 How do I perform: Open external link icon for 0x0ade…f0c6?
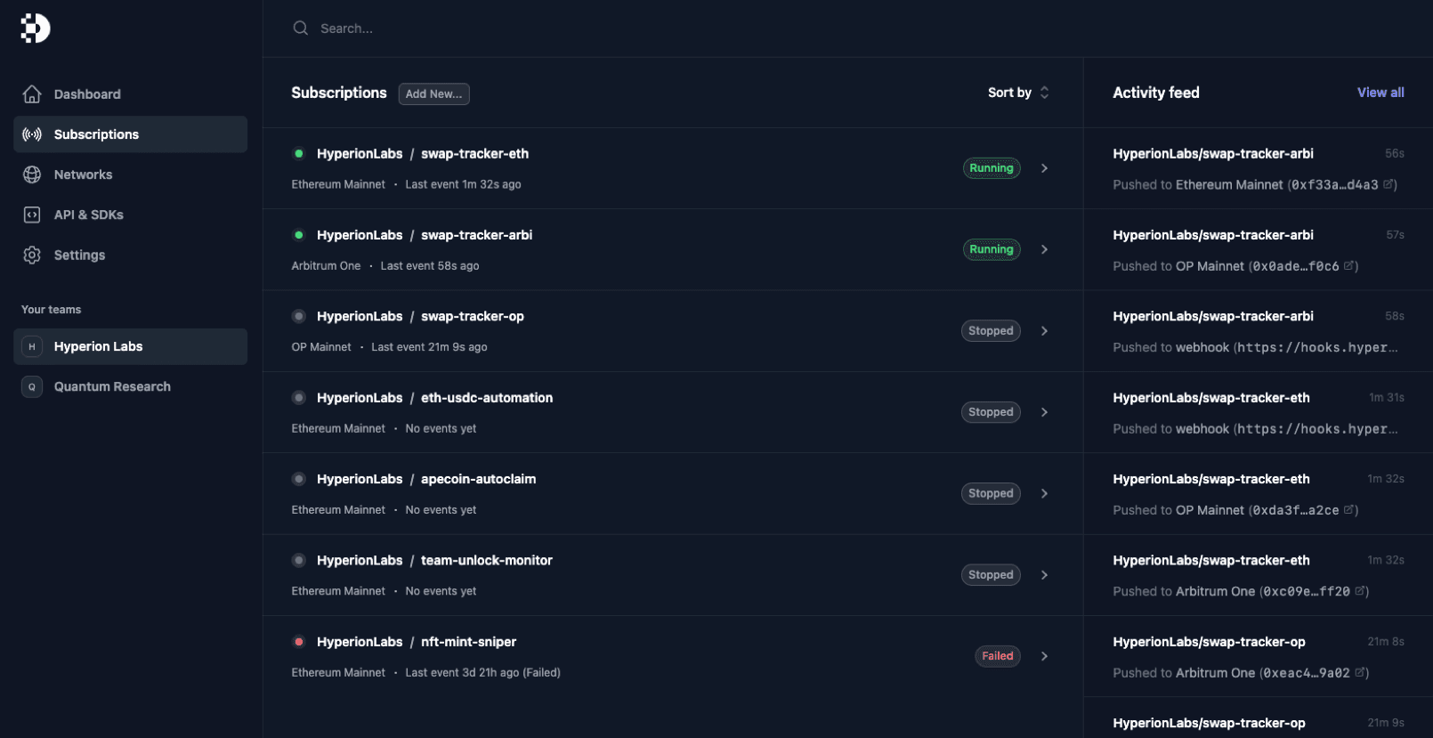click(x=1348, y=265)
